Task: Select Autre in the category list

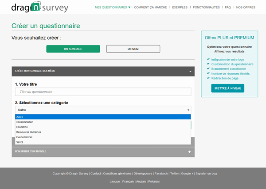Action: click(x=103, y=117)
